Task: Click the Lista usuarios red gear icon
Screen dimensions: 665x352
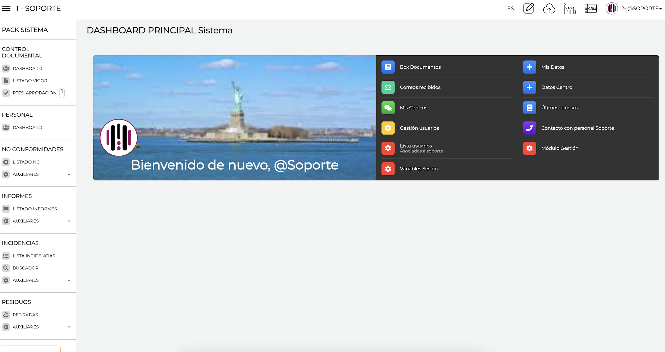Action: coord(388,148)
